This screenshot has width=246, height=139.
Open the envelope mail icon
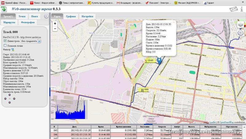233,9
